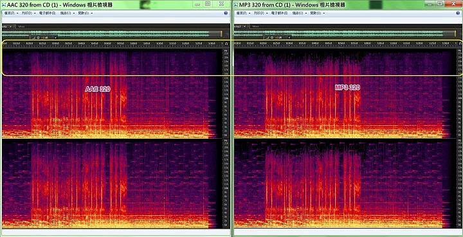The image size is (463, 237).
Task: Click the 1:00.0 mark on AAC timeline ruler
Action: pyautogui.click(x=134, y=43)
